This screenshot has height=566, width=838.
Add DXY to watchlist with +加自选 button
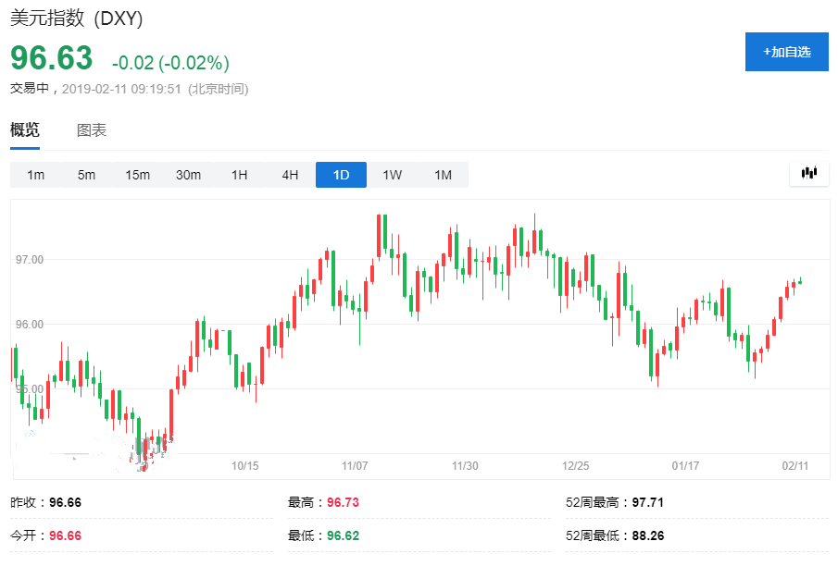(x=787, y=52)
